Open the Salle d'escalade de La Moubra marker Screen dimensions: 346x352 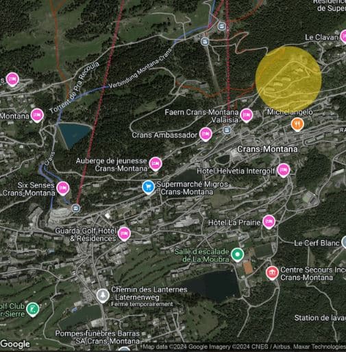tap(238, 255)
